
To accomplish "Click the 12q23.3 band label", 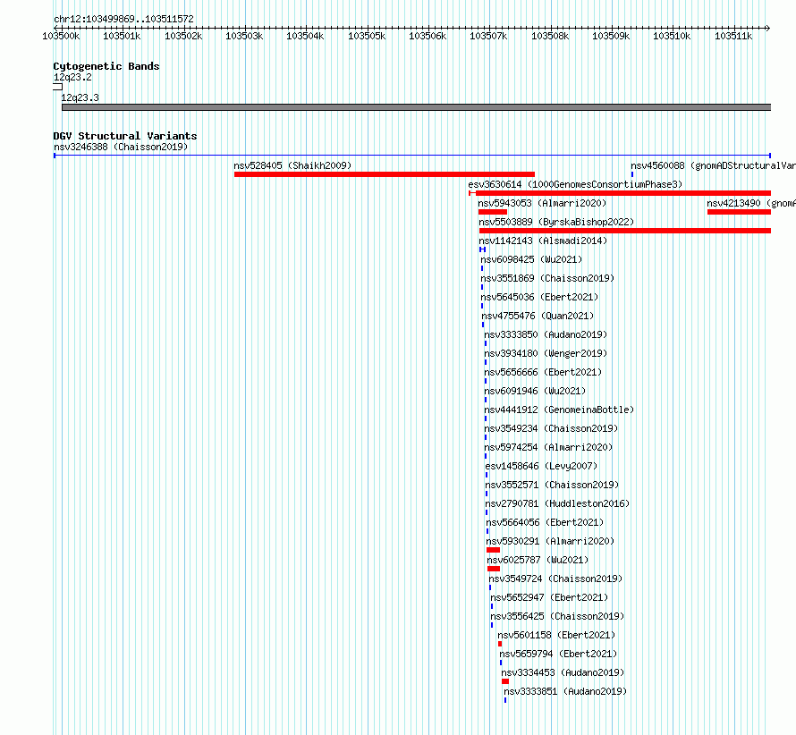I will point(80,97).
